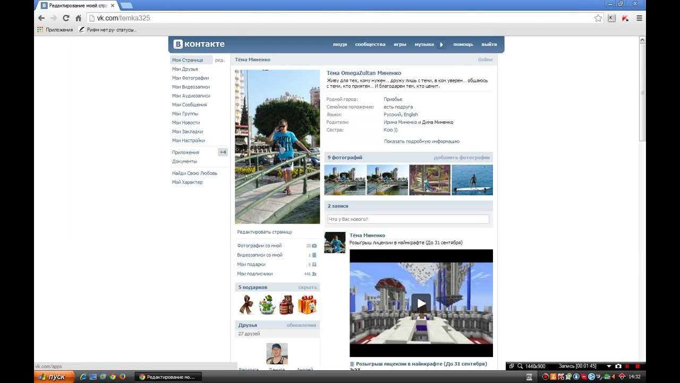Open the помощь header menu
The image size is (680, 383).
point(463,45)
